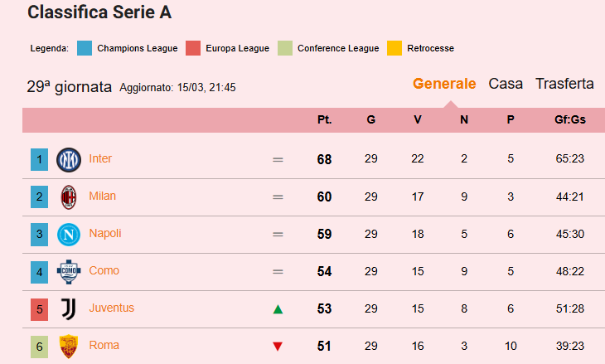
Task: Click Juventus green up-arrow trend icon
Action: tap(278, 309)
